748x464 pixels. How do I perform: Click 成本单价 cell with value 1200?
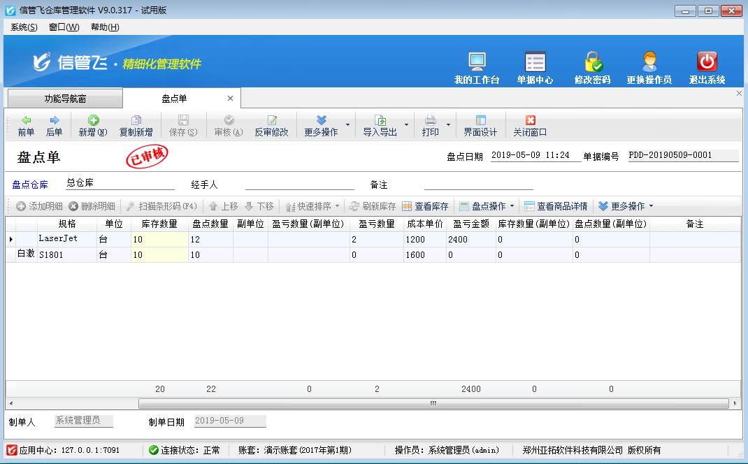(424, 240)
